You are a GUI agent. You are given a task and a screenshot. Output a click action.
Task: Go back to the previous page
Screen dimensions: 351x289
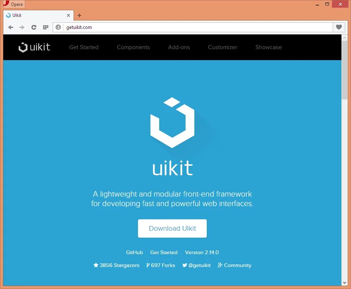click(11, 28)
